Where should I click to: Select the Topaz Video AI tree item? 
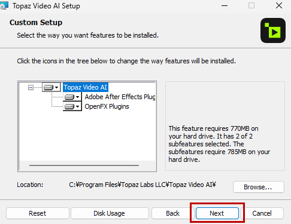click(86, 87)
